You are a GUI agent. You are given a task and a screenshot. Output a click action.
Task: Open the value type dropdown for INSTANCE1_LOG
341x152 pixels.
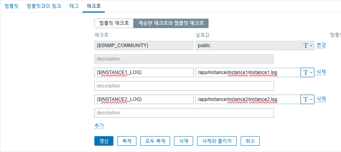(x=308, y=72)
